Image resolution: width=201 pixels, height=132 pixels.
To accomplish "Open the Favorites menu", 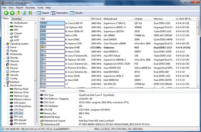I will 30,8.
